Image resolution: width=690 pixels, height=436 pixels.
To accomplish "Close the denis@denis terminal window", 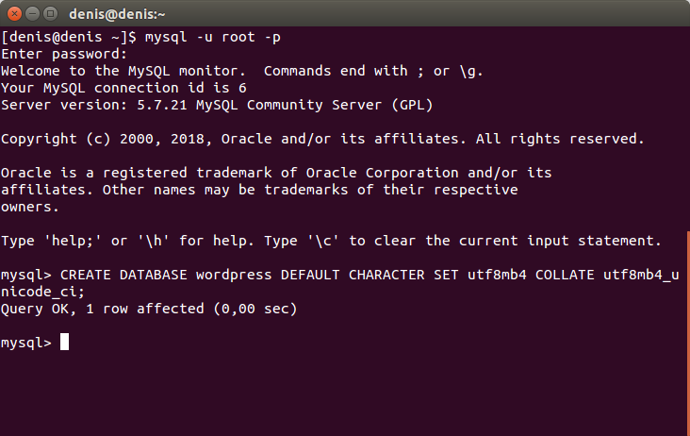I will click(x=14, y=13).
